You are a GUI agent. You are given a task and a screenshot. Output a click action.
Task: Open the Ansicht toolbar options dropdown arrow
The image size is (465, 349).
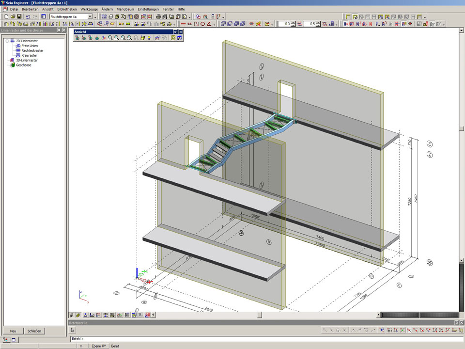click(175, 32)
